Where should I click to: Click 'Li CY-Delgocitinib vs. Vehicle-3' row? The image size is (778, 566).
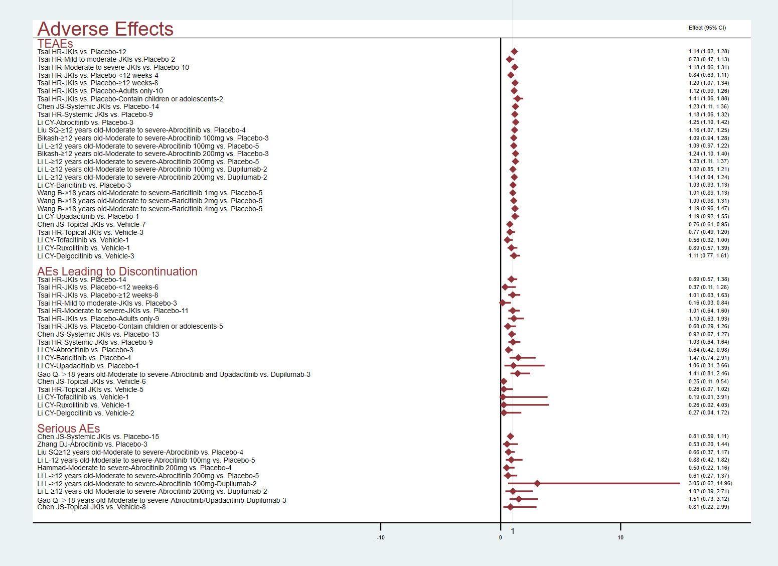86,256
